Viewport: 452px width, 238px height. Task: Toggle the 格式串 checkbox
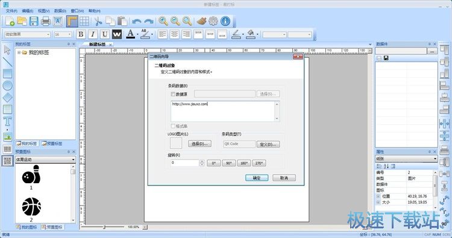pyautogui.click(x=173, y=126)
